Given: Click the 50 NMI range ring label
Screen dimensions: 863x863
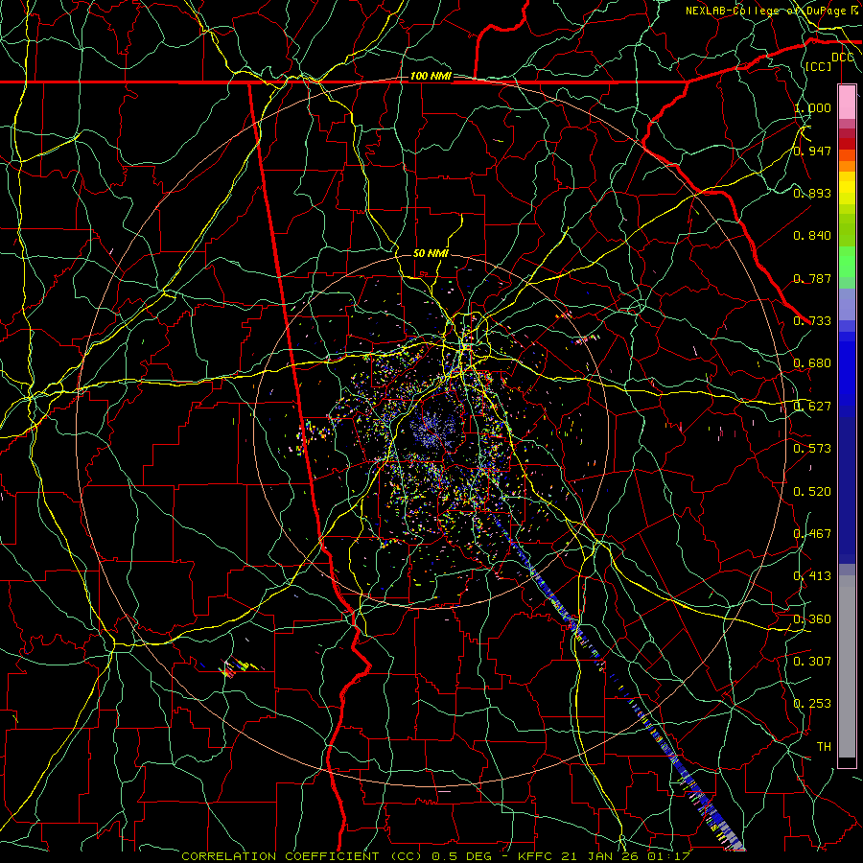Looking at the screenshot, I should (431, 253).
